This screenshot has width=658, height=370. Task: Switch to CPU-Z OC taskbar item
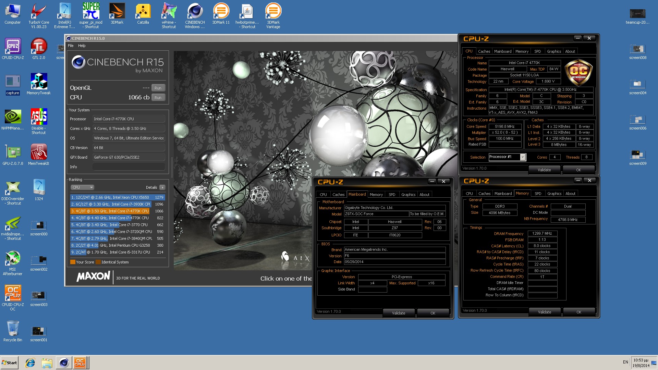80,363
